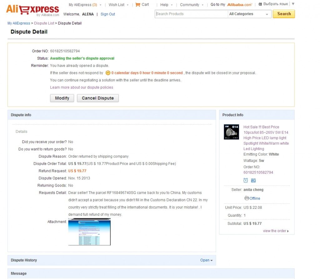Open the All Categories dropdown
This screenshot has height=279, width=320.
click(x=249, y=14)
